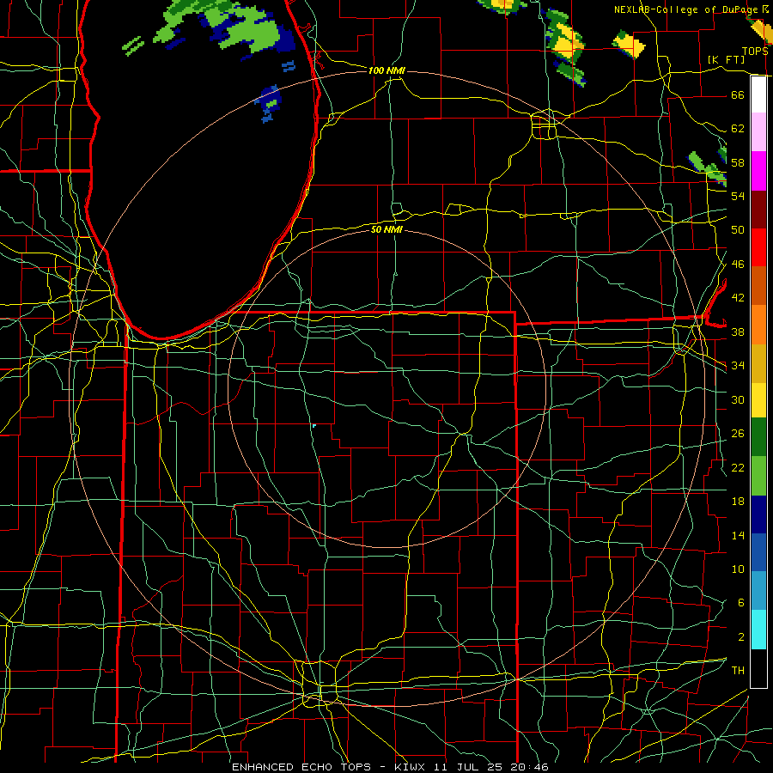Select the cyan legend swatch
Viewport: 773px width, 773px height.
tap(758, 630)
